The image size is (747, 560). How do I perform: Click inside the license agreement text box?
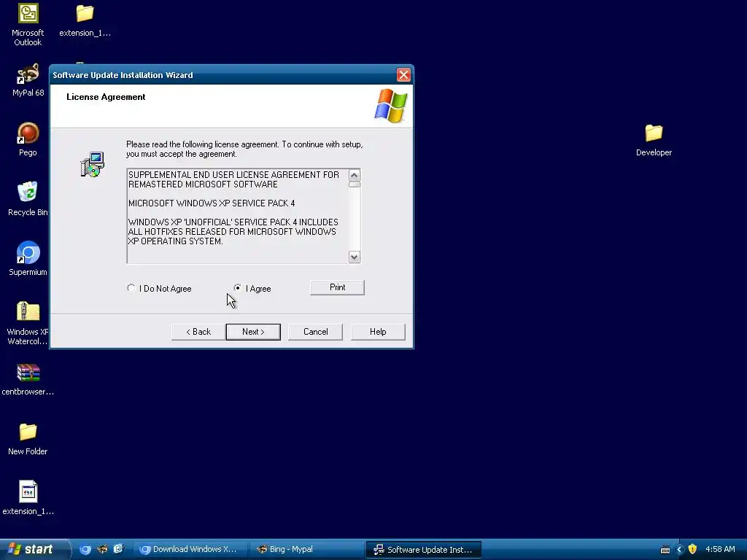click(237, 216)
